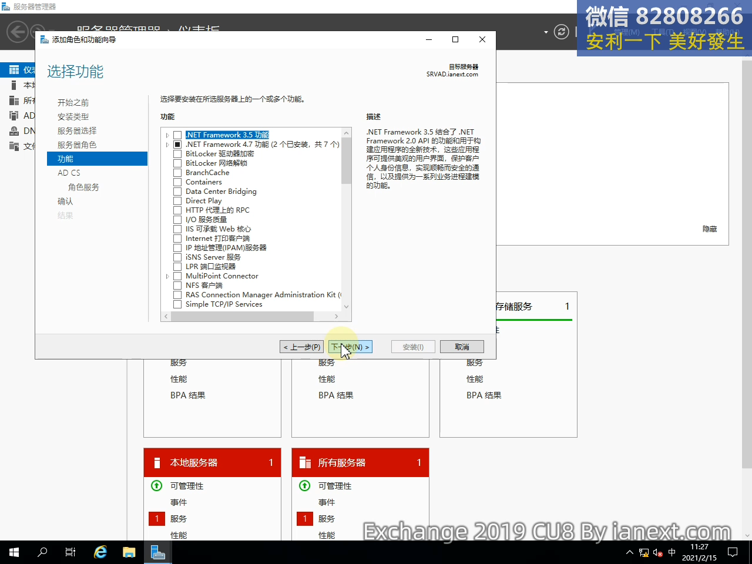The height and width of the screenshot is (564, 752).
Task: Open taskbar search magnifier
Action: pyautogui.click(x=42, y=552)
